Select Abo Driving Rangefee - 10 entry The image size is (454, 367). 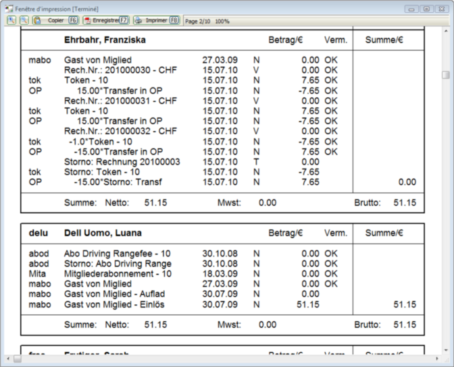tap(118, 254)
